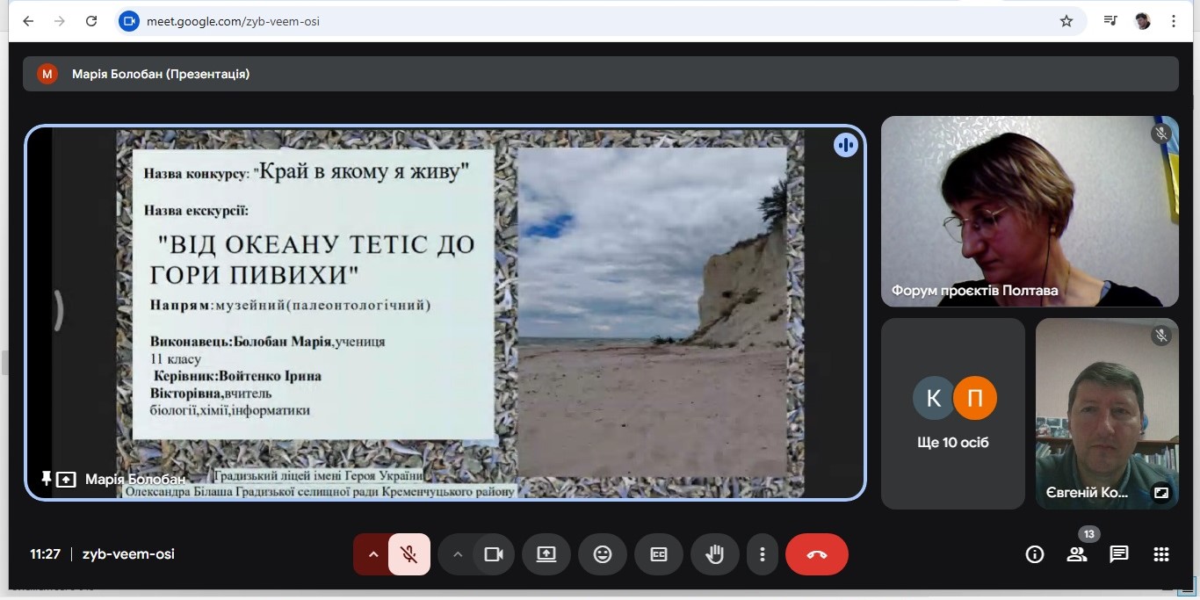Click the present screen icon
This screenshot has width=1200, height=600.
click(546, 554)
